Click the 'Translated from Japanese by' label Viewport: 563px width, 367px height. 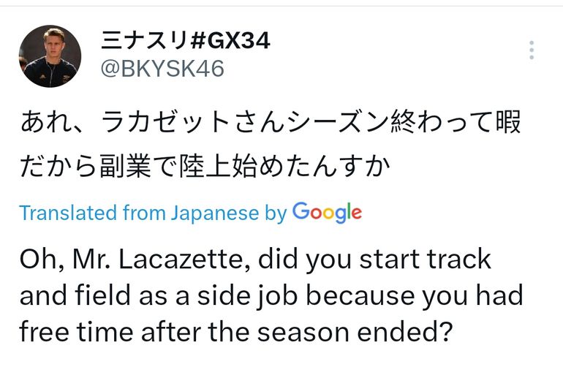(153, 213)
